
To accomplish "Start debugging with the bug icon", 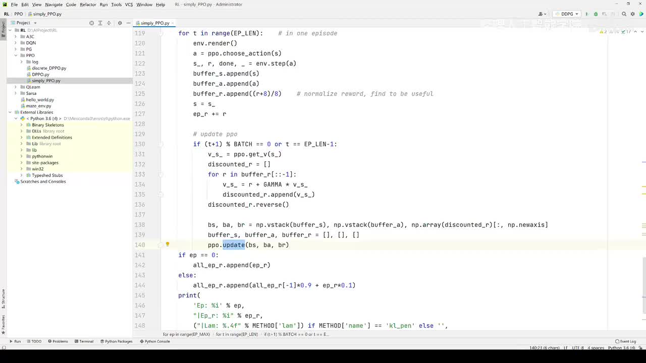I will point(596,14).
